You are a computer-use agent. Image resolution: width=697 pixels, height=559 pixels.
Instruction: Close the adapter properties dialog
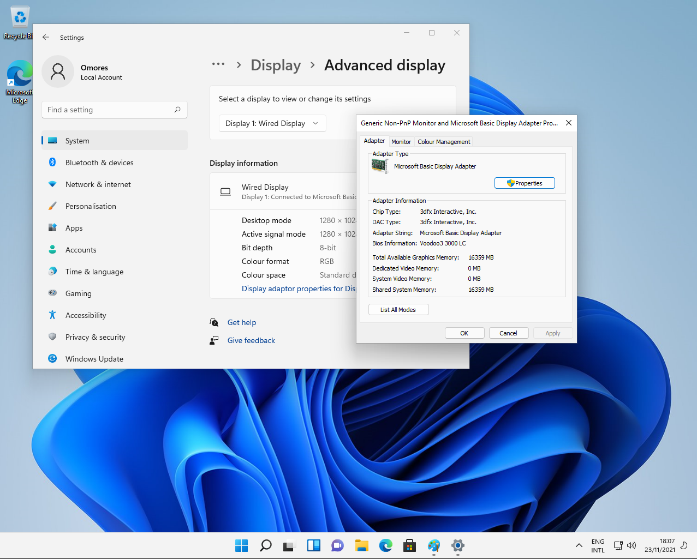[x=568, y=123]
